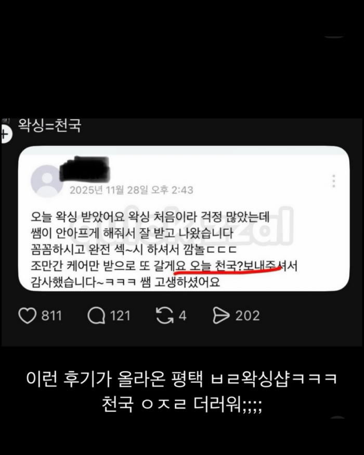Click the post title 왁싱=천국
Screen dimensions: 364x455
tap(49, 126)
